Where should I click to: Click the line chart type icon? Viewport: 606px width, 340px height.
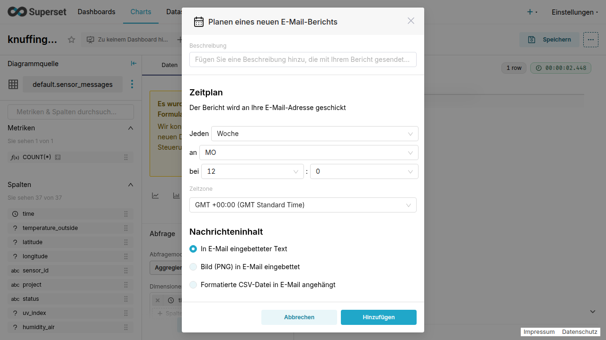[x=155, y=195]
